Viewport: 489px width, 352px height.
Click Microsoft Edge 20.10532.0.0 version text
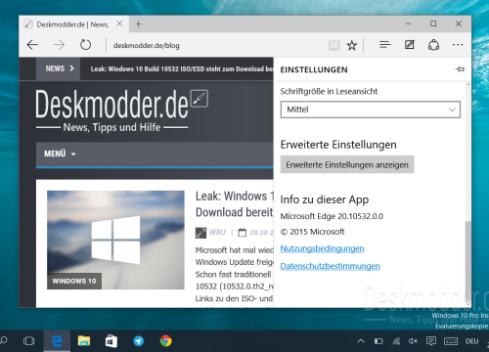[x=332, y=216]
